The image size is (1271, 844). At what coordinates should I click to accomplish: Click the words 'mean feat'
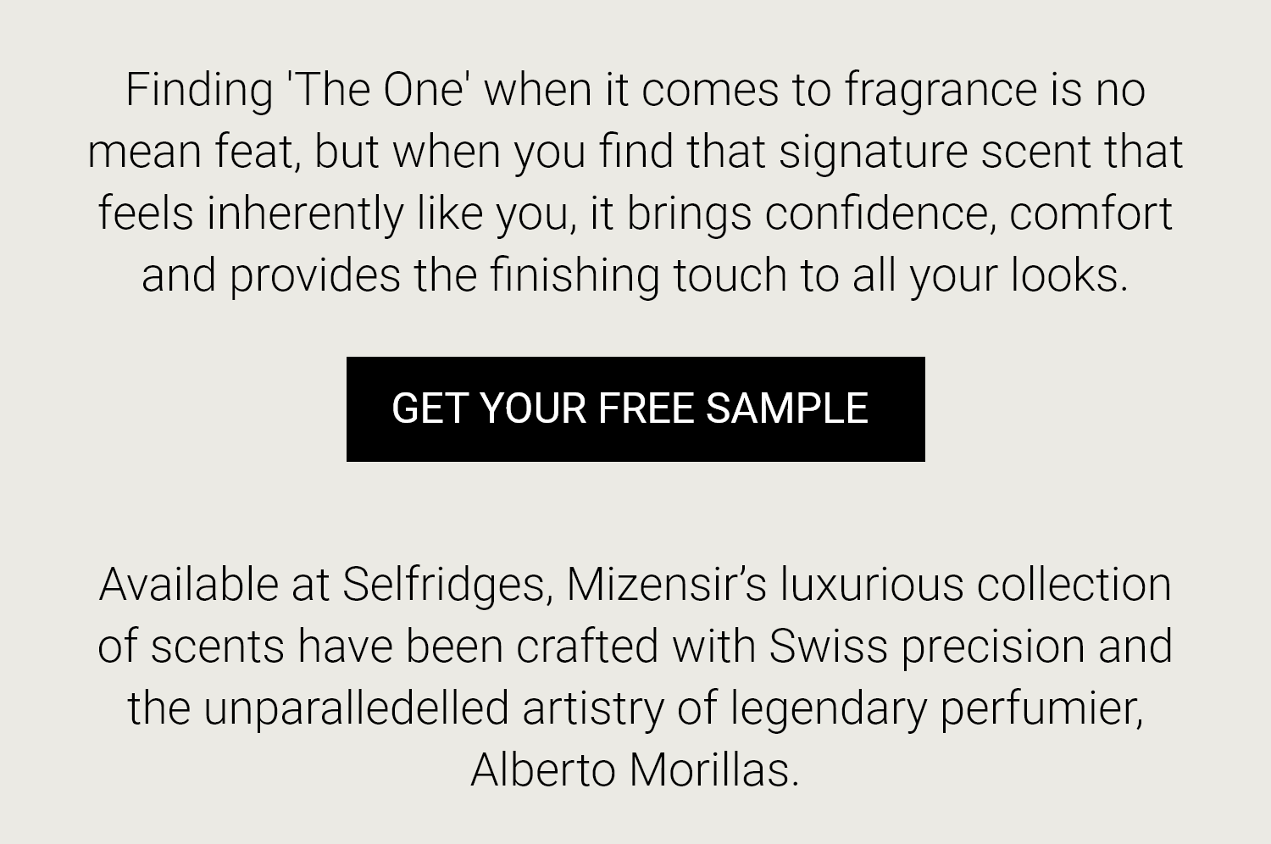pyautogui.click(x=191, y=152)
